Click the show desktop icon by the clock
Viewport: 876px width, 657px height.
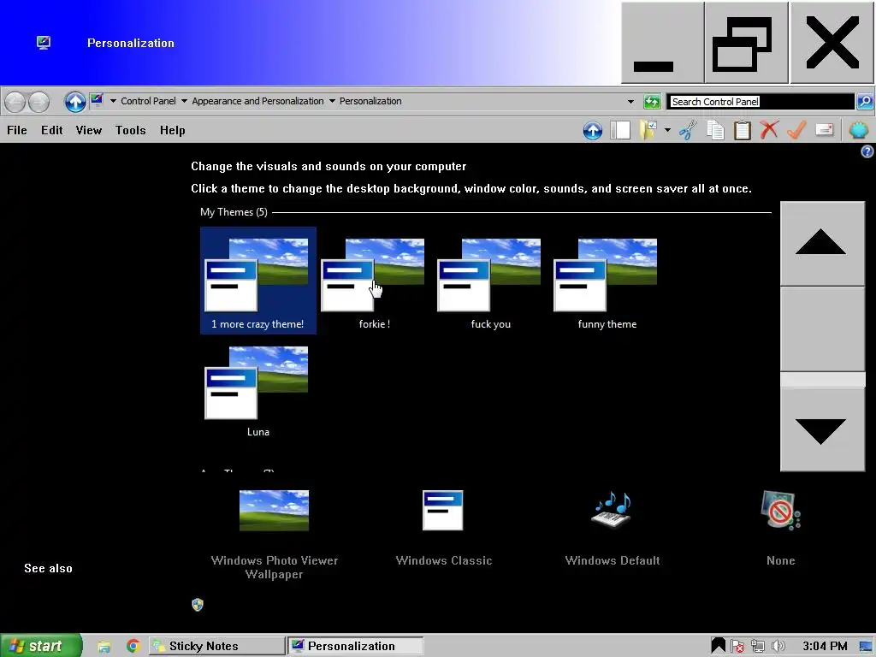tap(867, 647)
